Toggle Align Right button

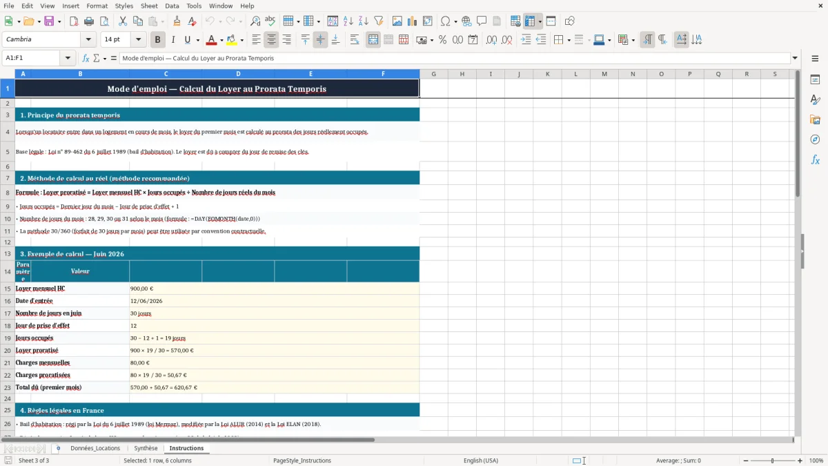286,40
